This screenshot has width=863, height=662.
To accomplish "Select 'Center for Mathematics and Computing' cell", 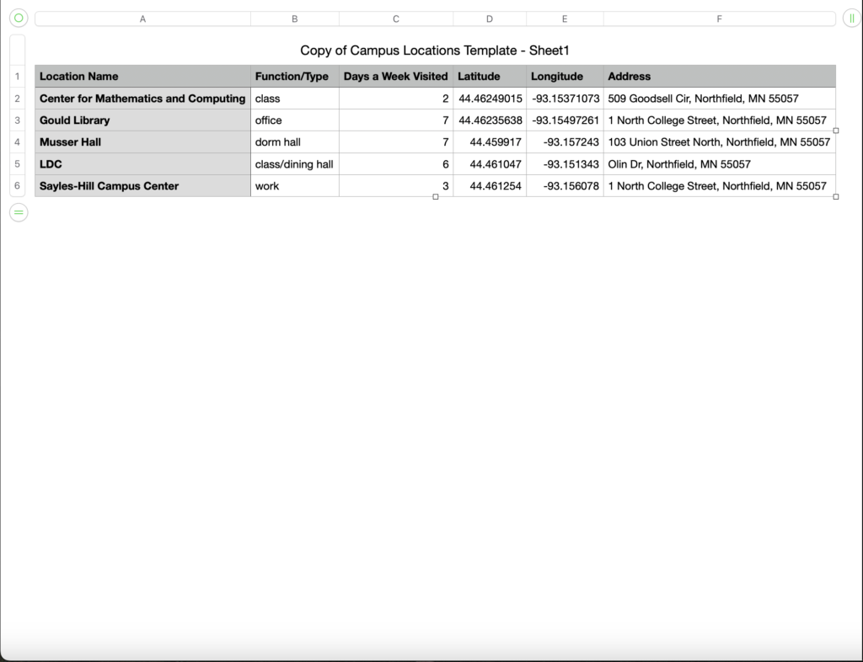I will 142,99.
